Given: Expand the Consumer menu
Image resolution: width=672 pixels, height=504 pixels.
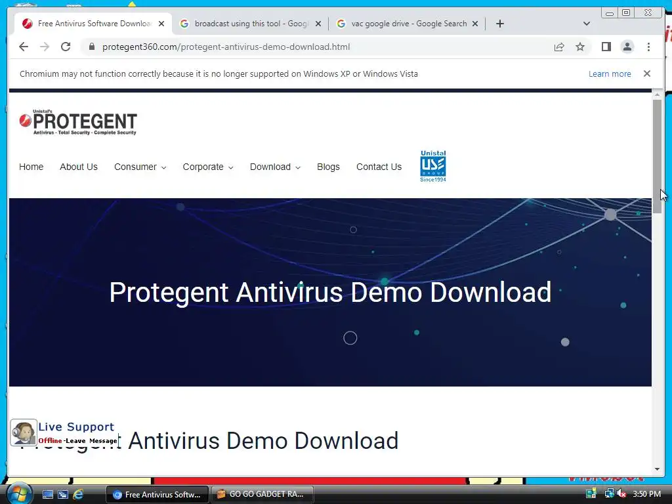Looking at the screenshot, I should [140, 167].
